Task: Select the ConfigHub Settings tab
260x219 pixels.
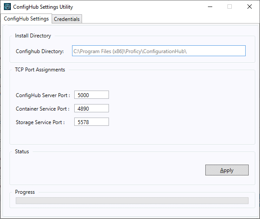Action: click(26, 19)
